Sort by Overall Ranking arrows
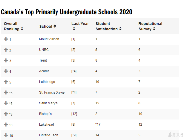The height and width of the screenshot is (140, 186). point(22,29)
